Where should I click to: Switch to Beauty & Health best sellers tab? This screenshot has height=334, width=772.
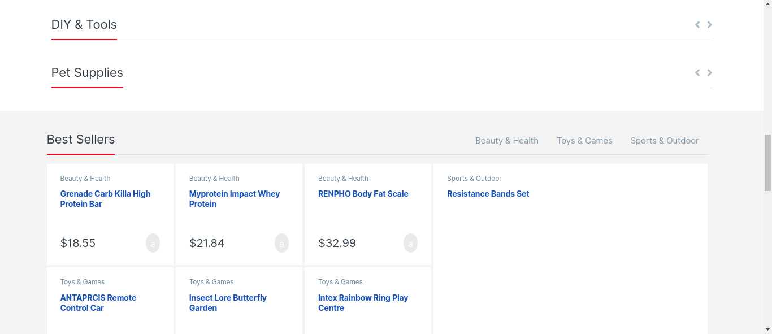[506, 141]
